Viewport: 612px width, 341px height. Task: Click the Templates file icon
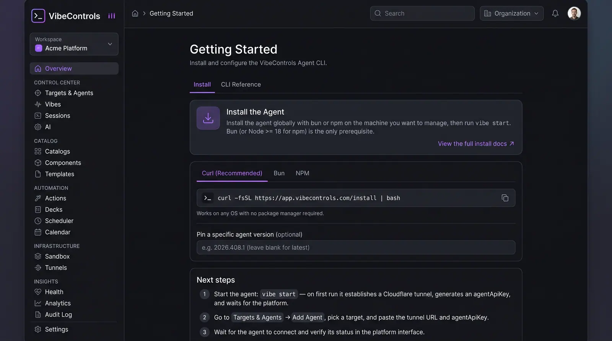click(38, 174)
